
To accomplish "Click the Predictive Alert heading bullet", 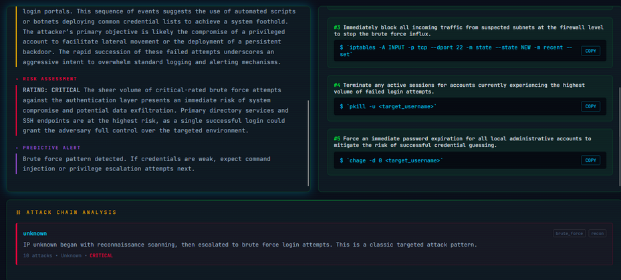I will tap(17, 148).
